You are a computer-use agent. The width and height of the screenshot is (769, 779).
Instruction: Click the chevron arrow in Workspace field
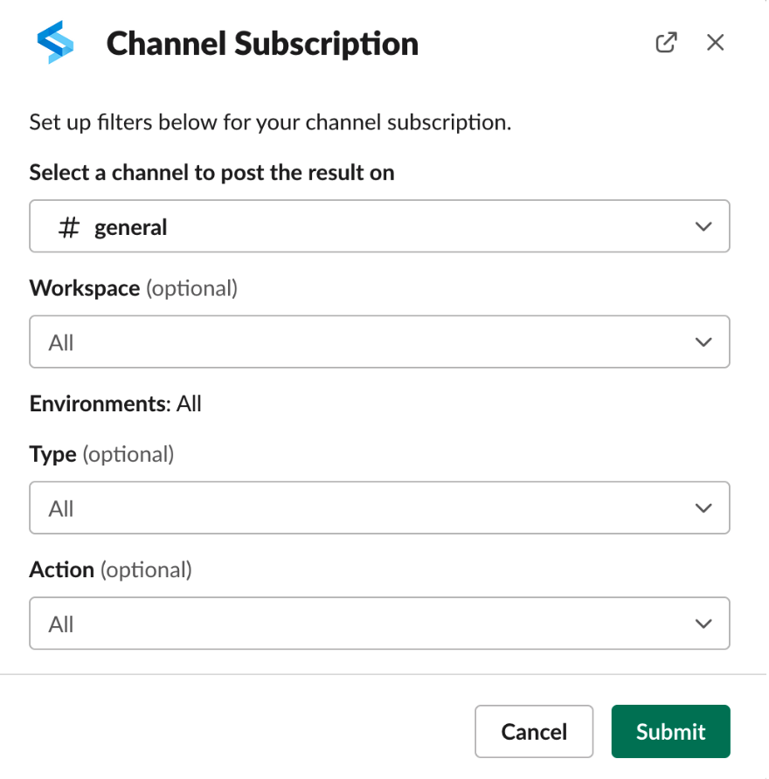(x=703, y=342)
